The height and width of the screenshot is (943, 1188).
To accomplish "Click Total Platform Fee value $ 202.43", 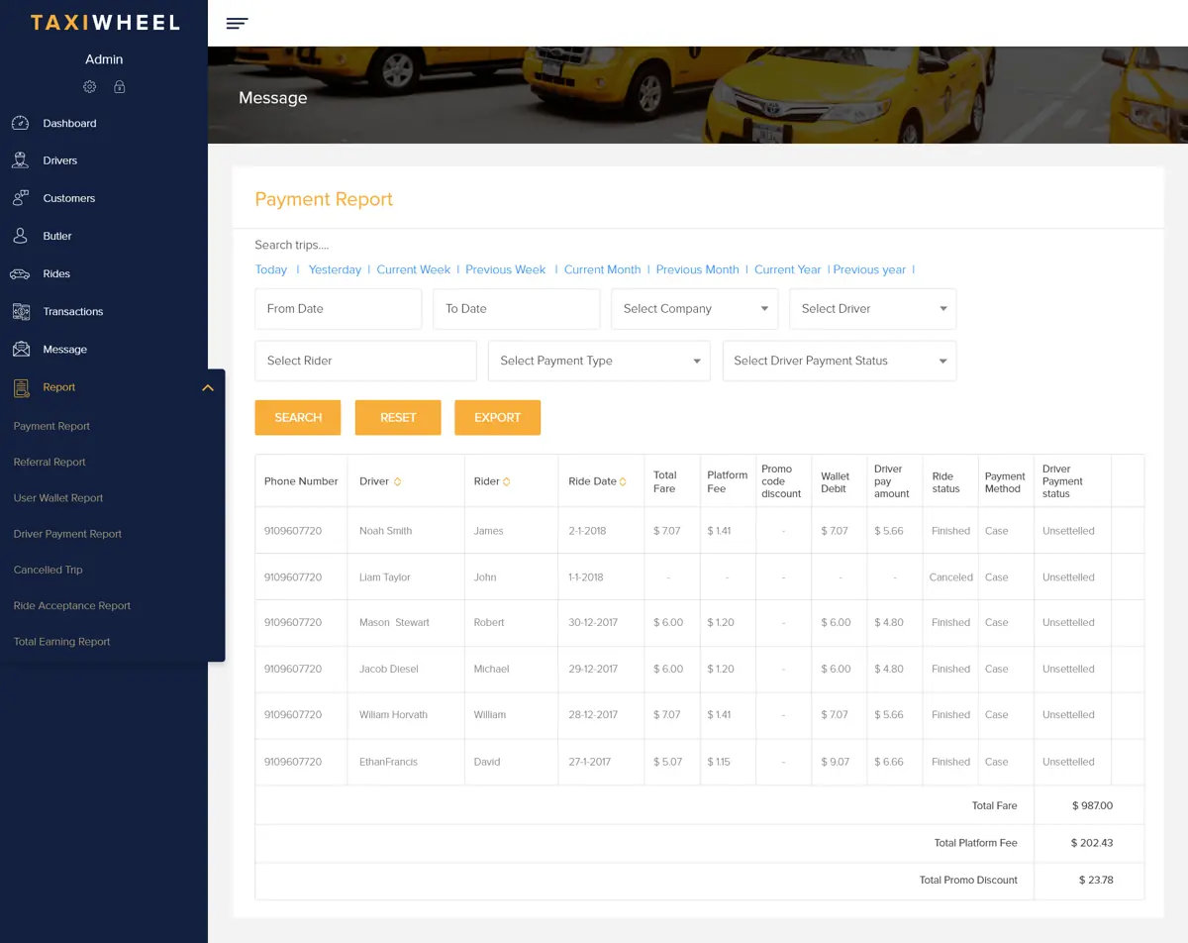I will click(1092, 843).
